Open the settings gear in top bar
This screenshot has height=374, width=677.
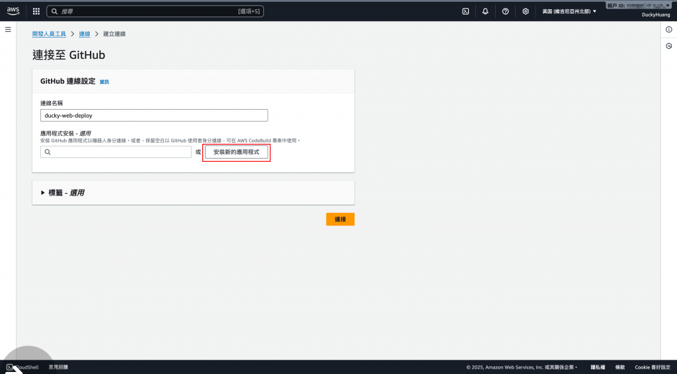526,11
